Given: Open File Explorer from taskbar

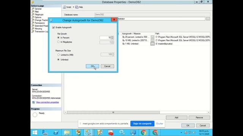Looking at the screenshot, I should 67,133.
